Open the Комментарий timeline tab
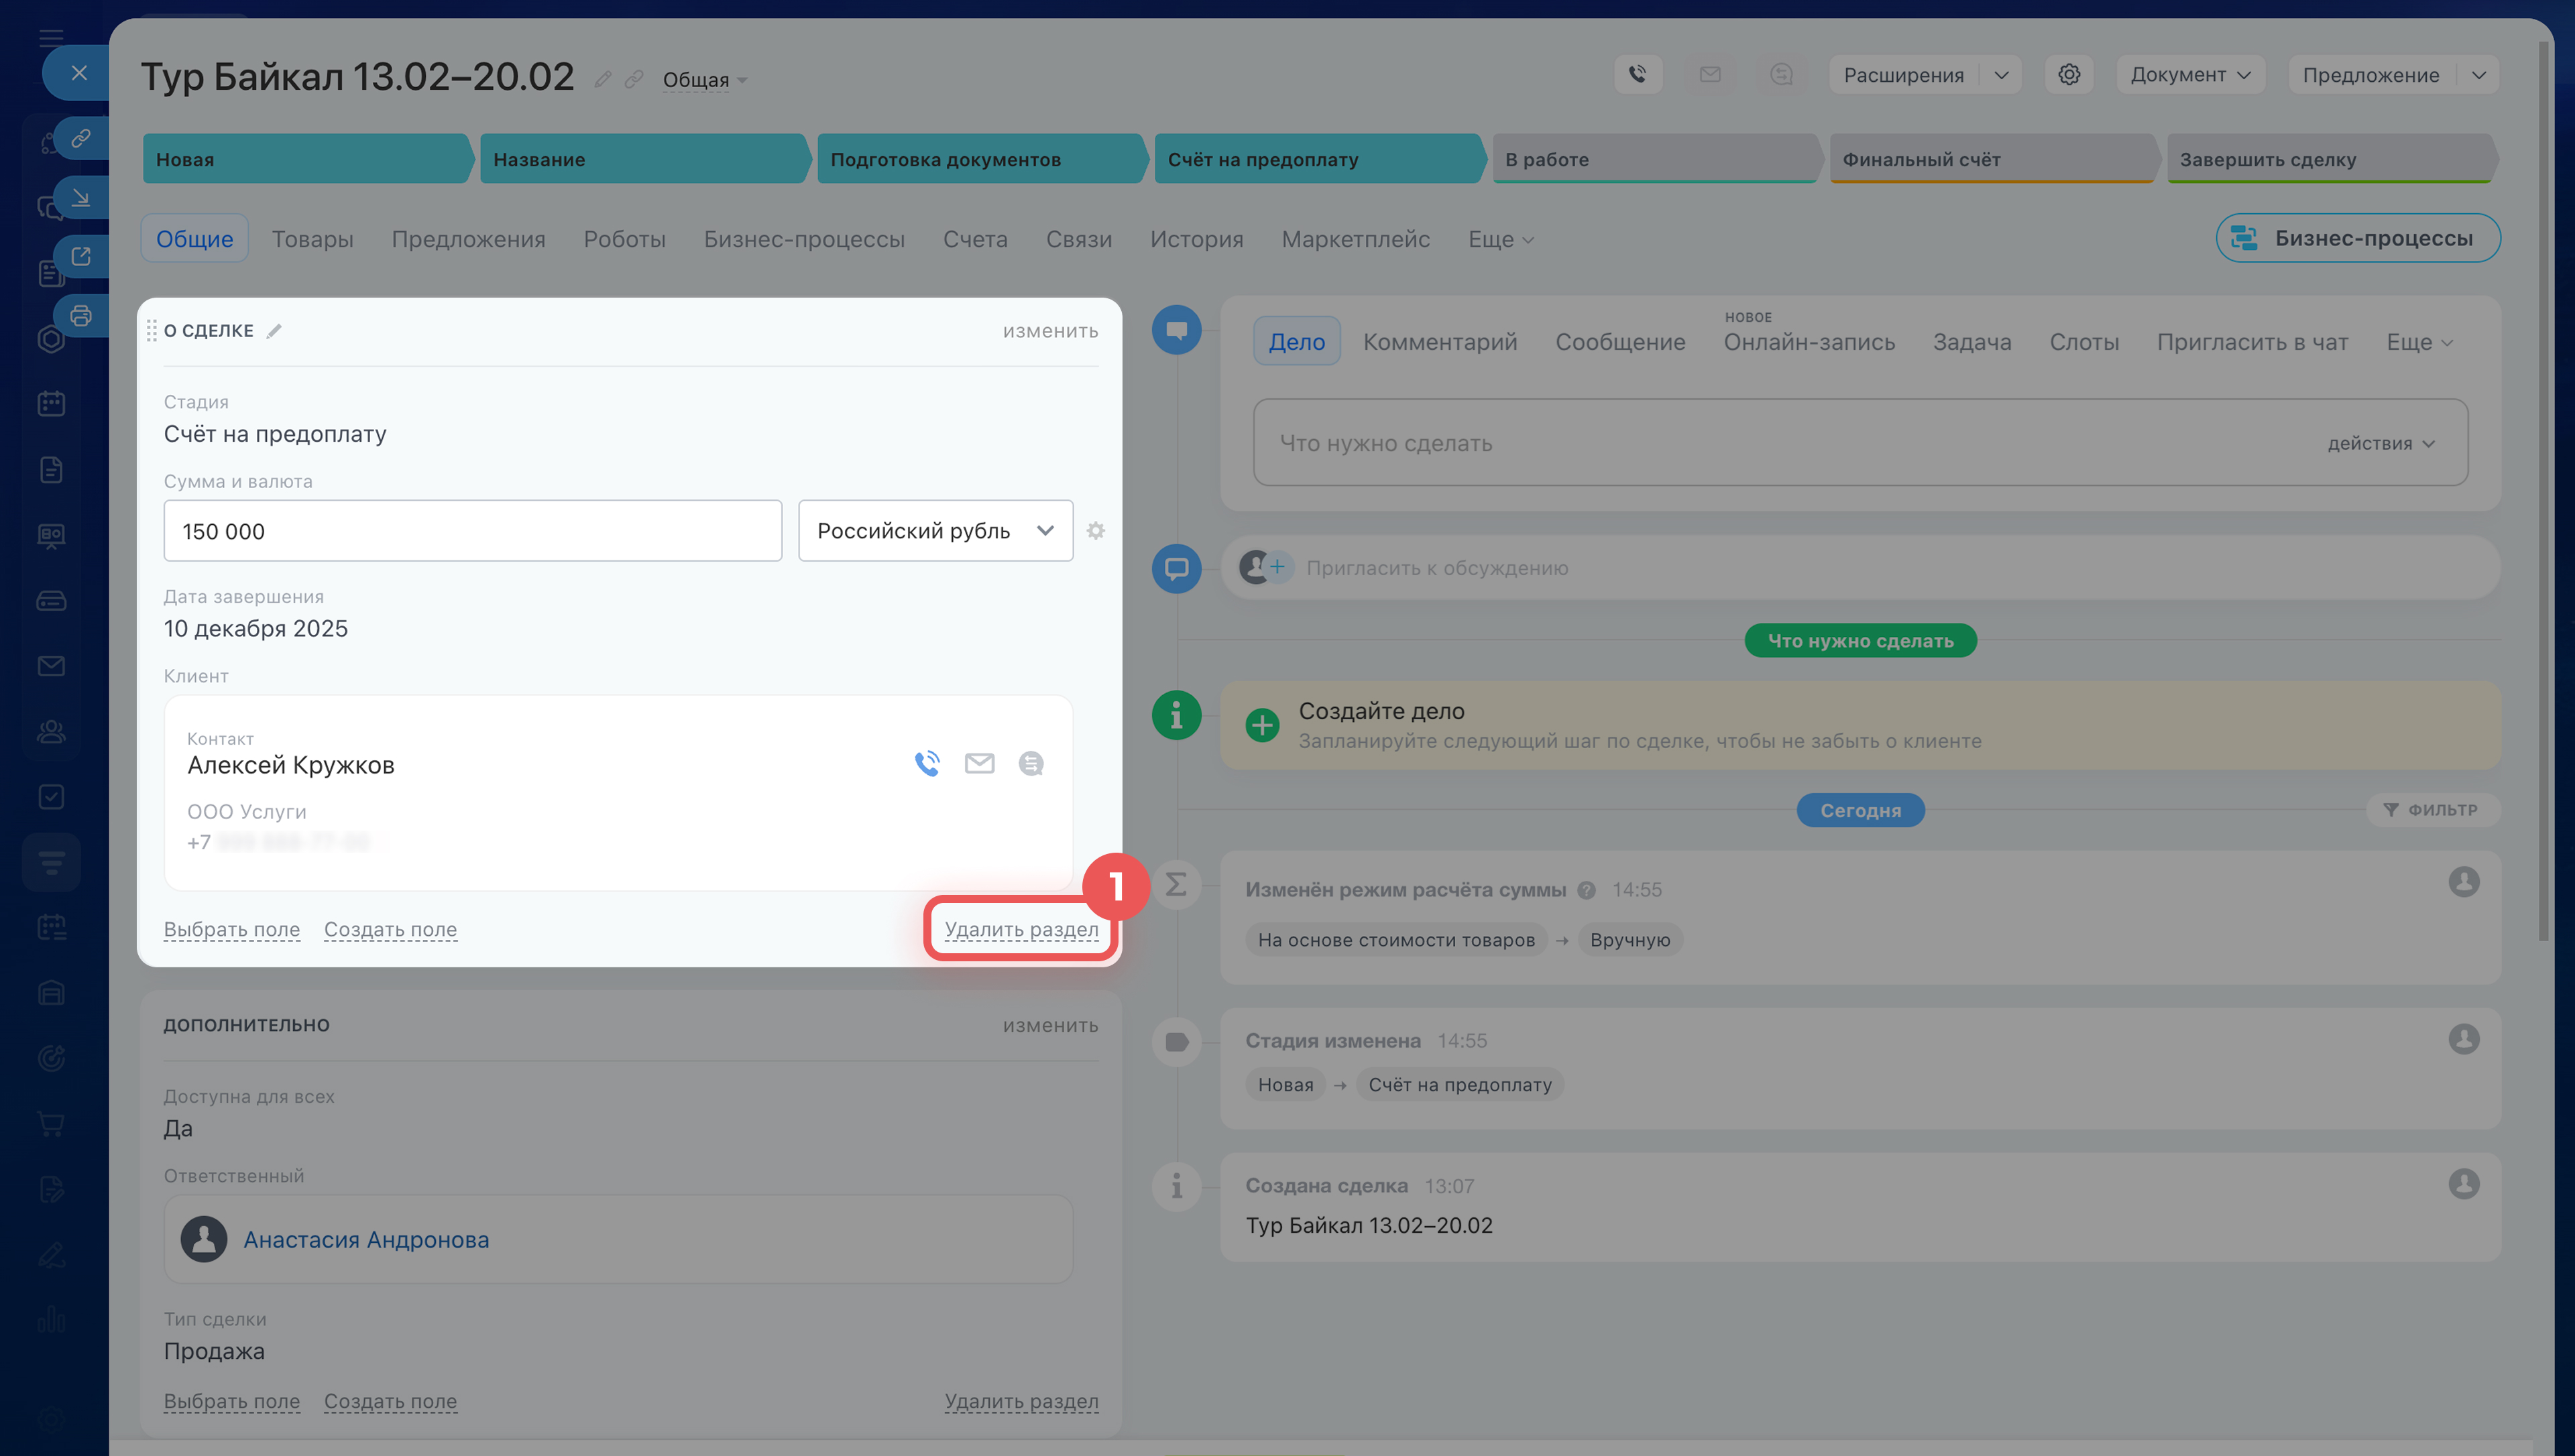Viewport: 2575px width, 1456px height. pyautogui.click(x=1439, y=342)
